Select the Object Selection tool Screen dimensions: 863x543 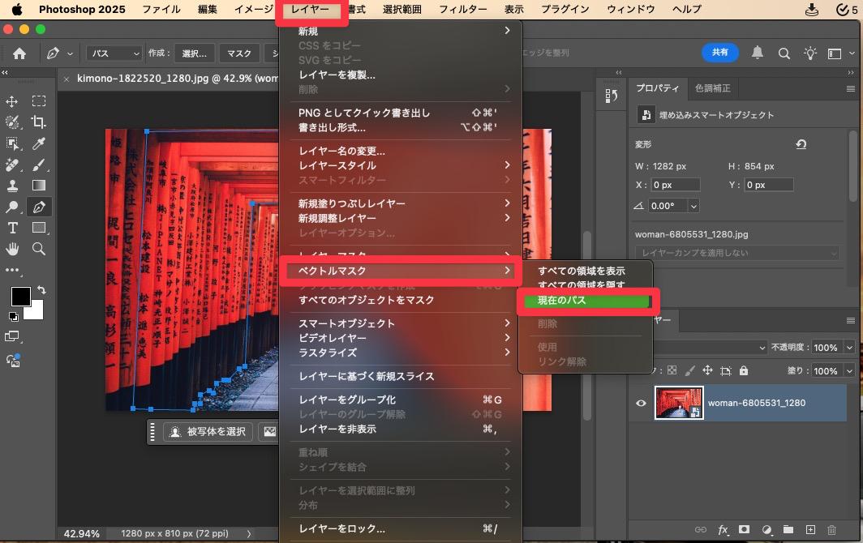click(12, 143)
